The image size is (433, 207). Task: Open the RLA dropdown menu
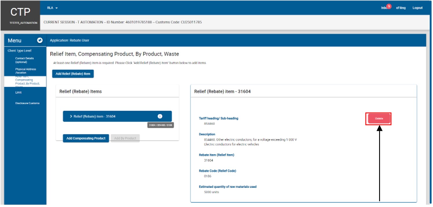pos(52,8)
